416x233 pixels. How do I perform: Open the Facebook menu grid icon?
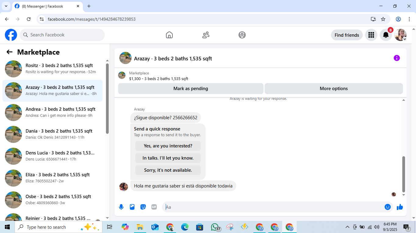pyautogui.click(x=371, y=35)
